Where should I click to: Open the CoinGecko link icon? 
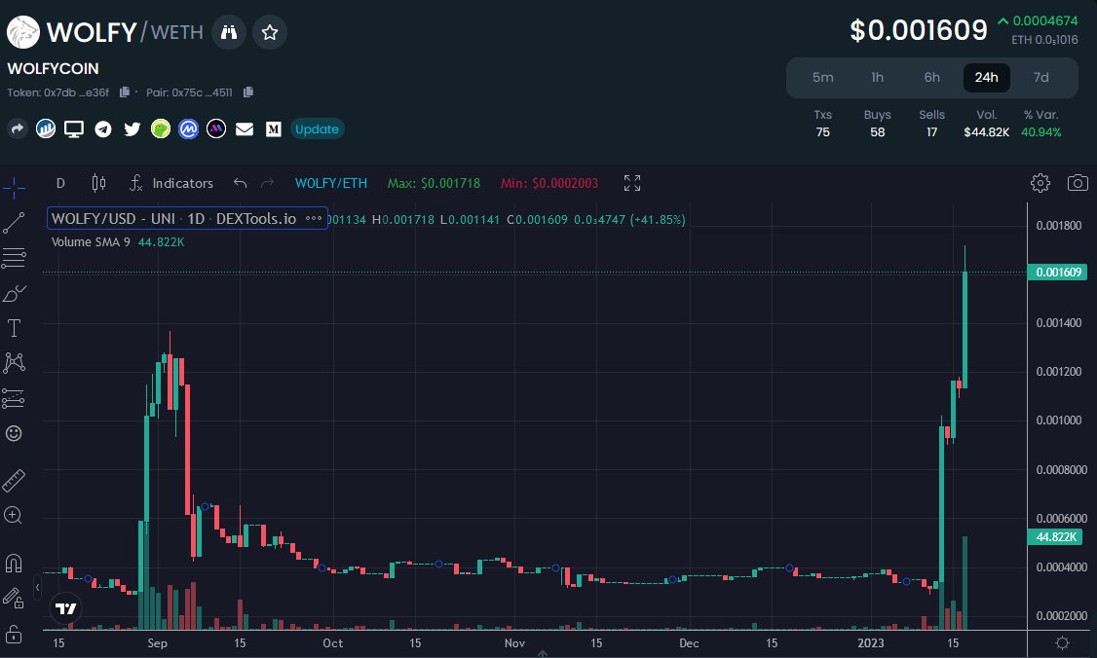[160, 128]
